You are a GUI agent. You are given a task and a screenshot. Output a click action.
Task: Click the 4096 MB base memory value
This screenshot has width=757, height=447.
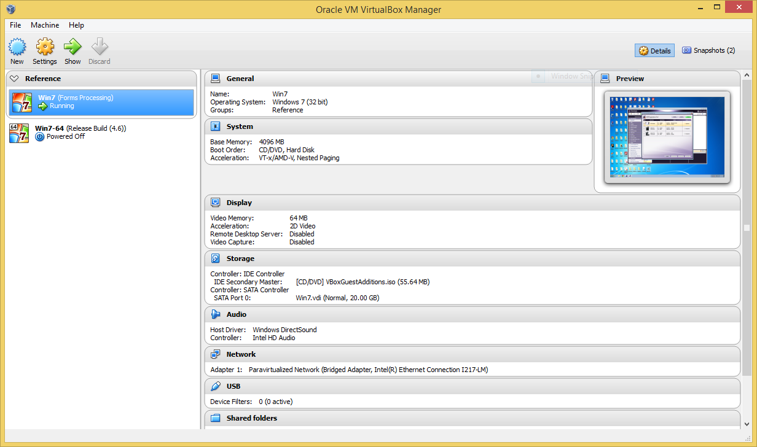click(x=272, y=142)
